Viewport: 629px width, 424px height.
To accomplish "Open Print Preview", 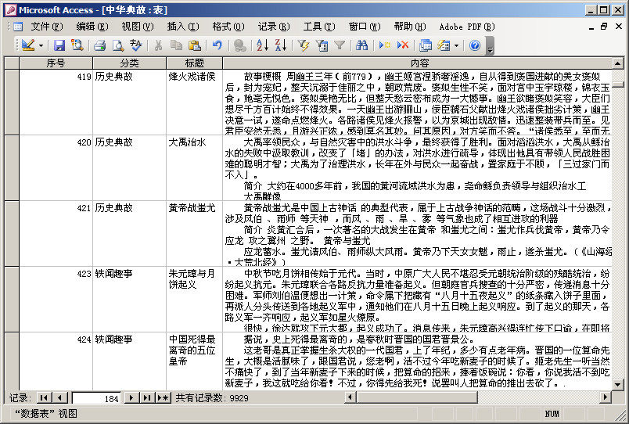I will click(117, 45).
